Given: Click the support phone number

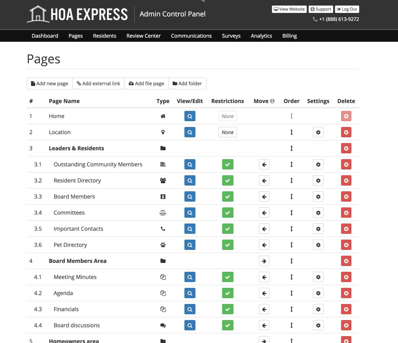Looking at the screenshot, I should pyautogui.click(x=339, y=19).
